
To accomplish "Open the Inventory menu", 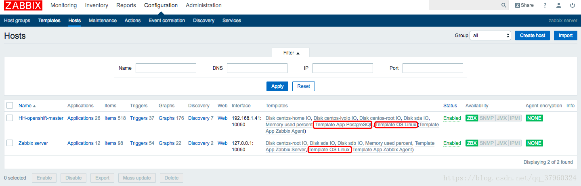I will (96, 5).
